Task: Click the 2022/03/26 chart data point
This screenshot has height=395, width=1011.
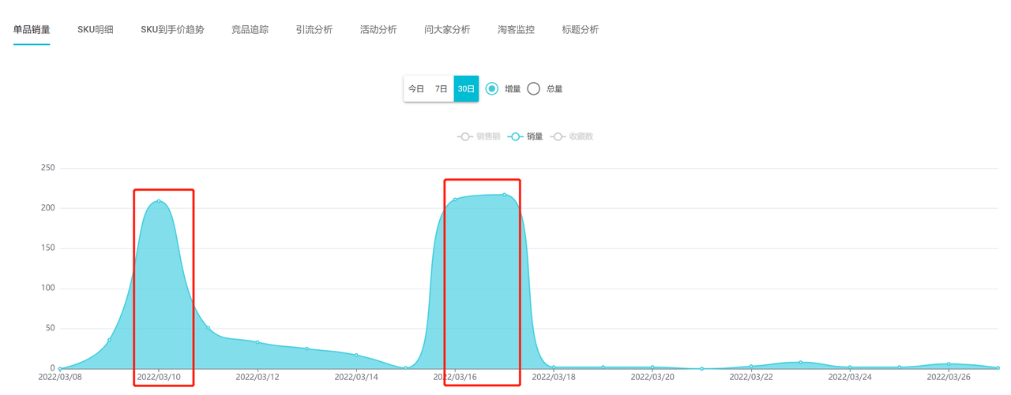Action: (949, 364)
